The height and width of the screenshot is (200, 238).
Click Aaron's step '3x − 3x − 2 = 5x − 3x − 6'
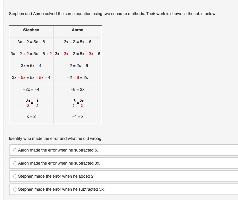click(78, 54)
